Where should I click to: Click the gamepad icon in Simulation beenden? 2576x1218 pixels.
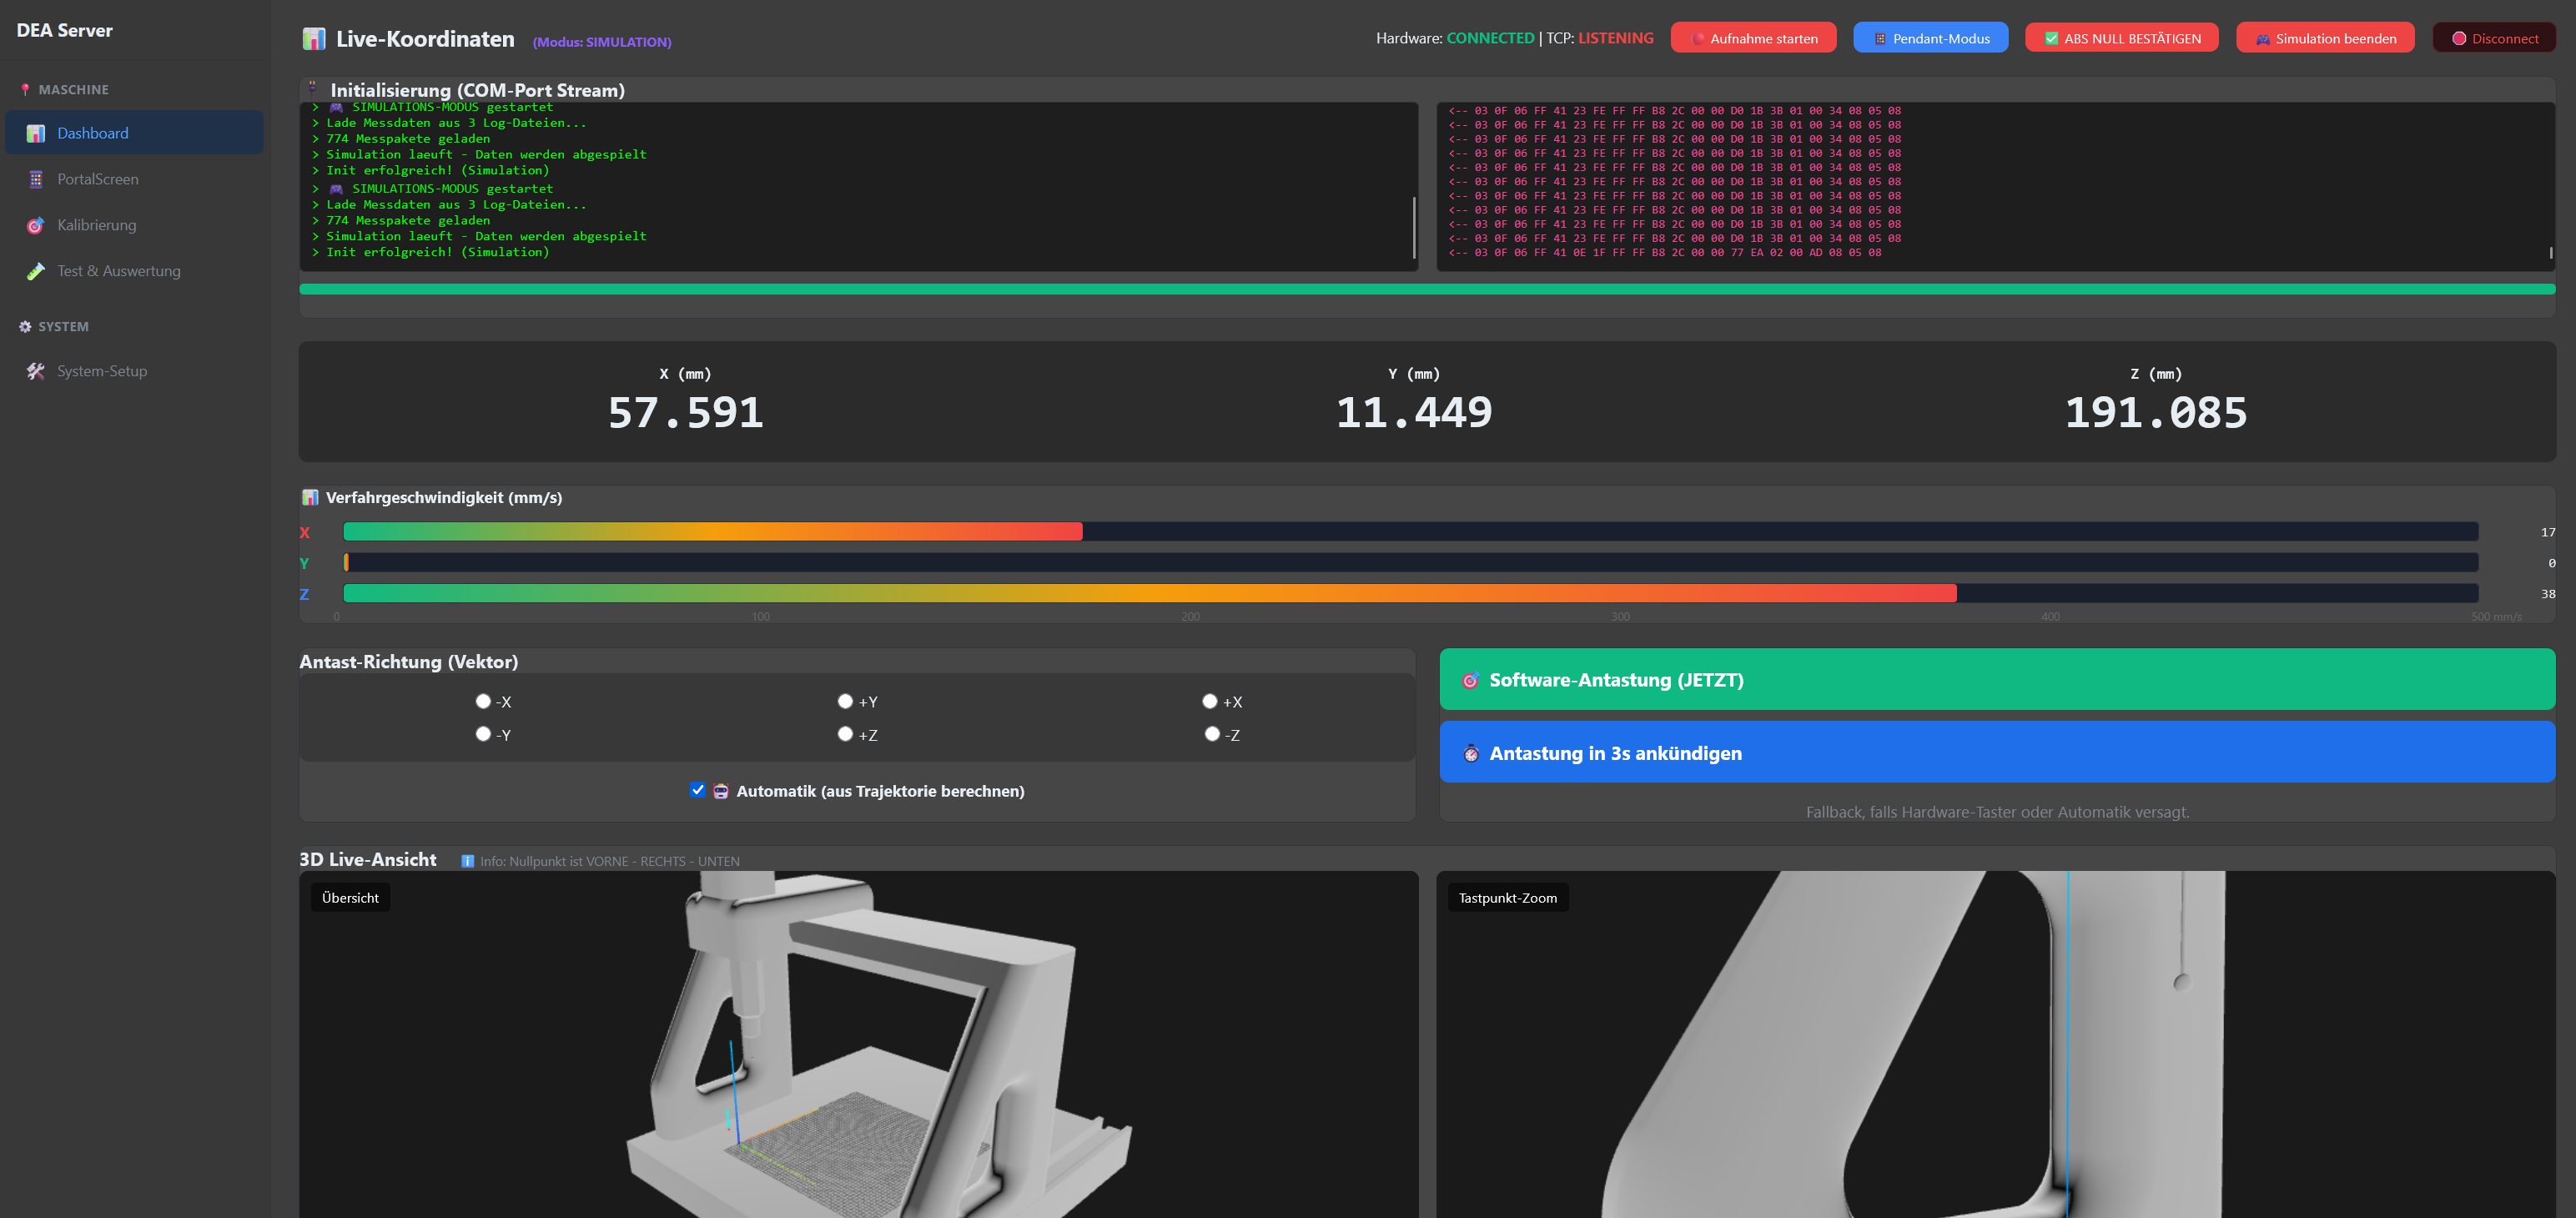[x=2263, y=39]
